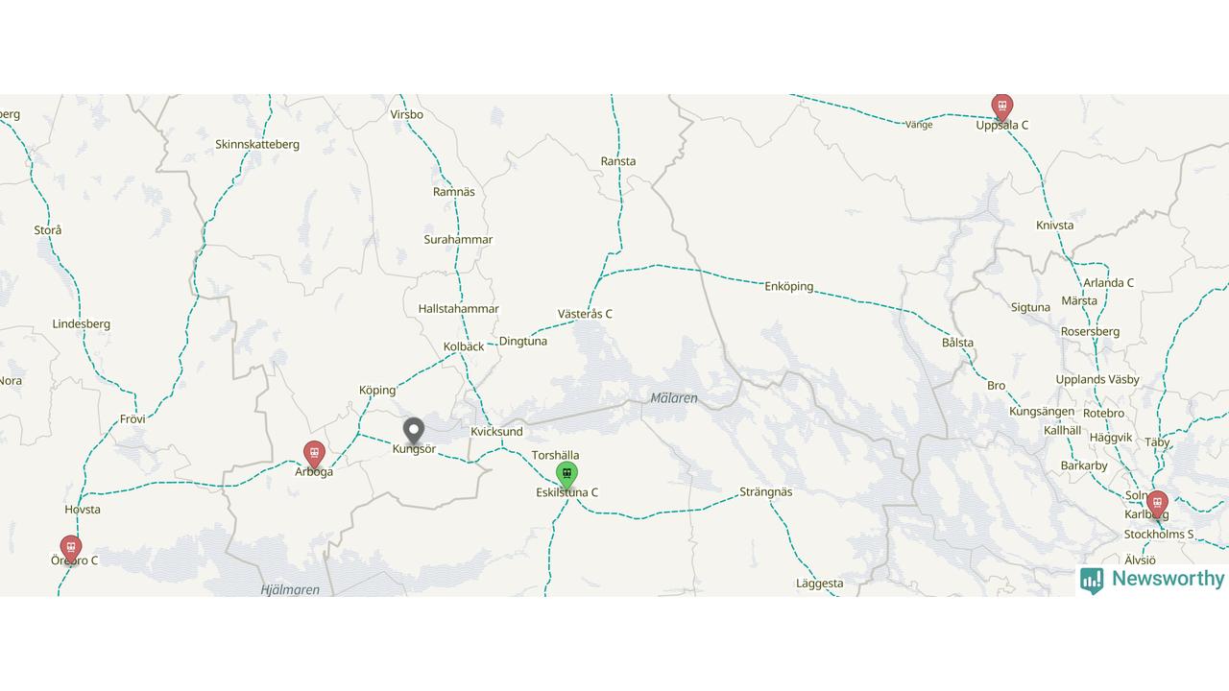Open the red Örebro C station marker

click(x=71, y=550)
